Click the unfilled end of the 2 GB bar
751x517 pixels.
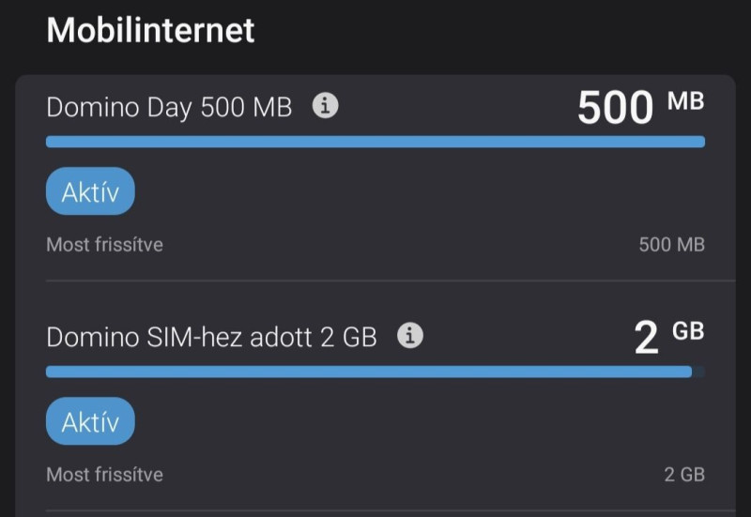click(x=698, y=372)
